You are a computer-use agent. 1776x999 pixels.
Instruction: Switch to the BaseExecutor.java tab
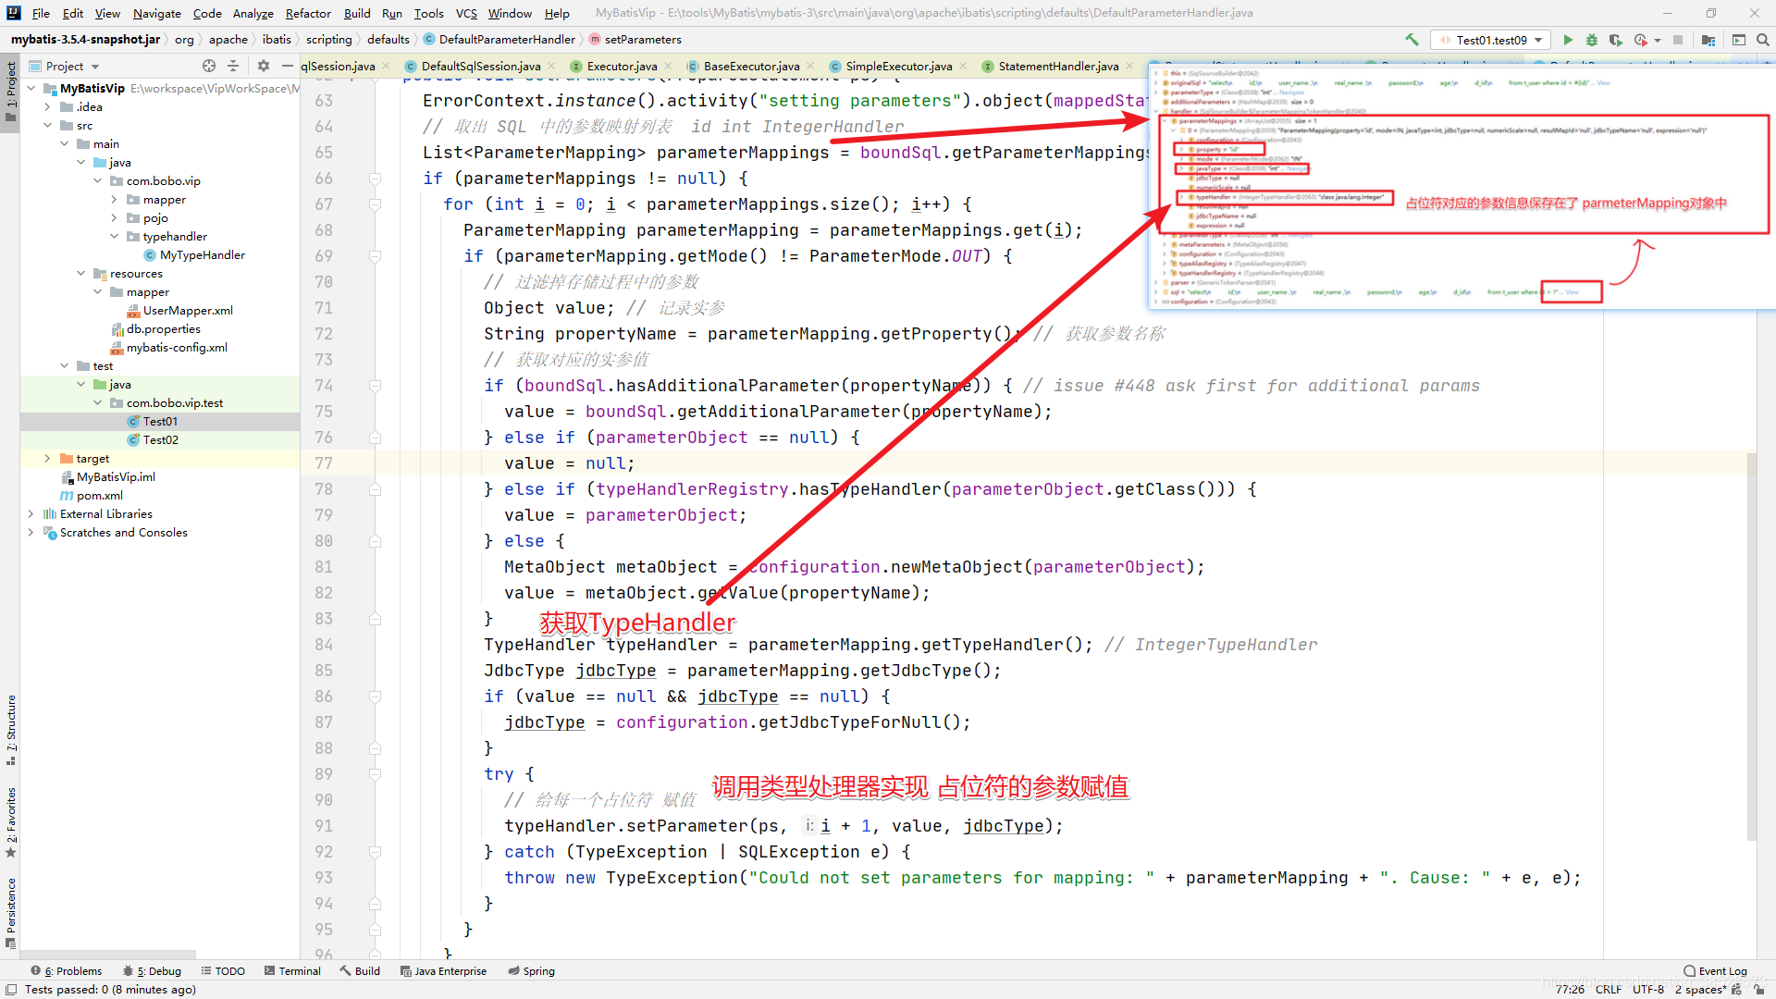pos(750,66)
